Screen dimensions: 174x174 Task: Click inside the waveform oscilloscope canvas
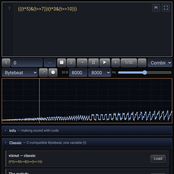point(87,101)
